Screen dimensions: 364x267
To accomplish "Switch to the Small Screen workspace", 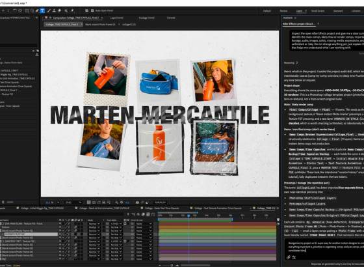I will pyautogui.click(x=318, y=10).
